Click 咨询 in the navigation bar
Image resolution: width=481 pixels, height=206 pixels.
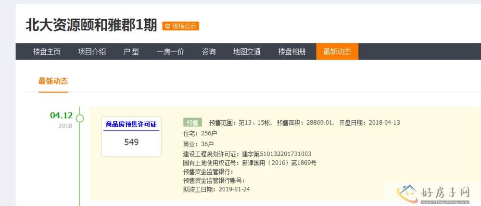208,52
